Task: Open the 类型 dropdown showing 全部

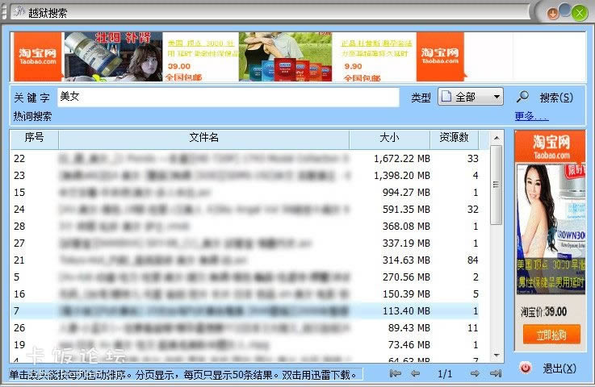Action: coord(470,97)
